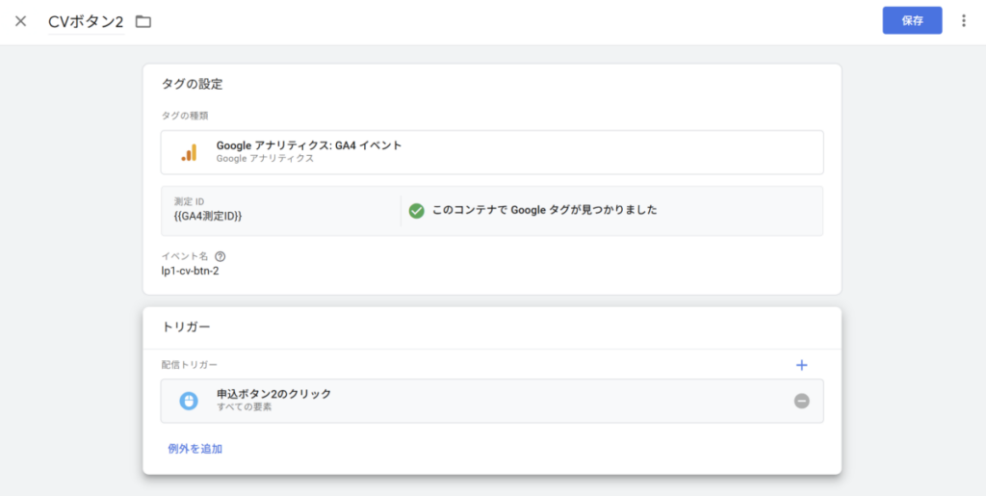Add a trigger with the plus icon
Screen dimensions: 986x496
(801, 365)
